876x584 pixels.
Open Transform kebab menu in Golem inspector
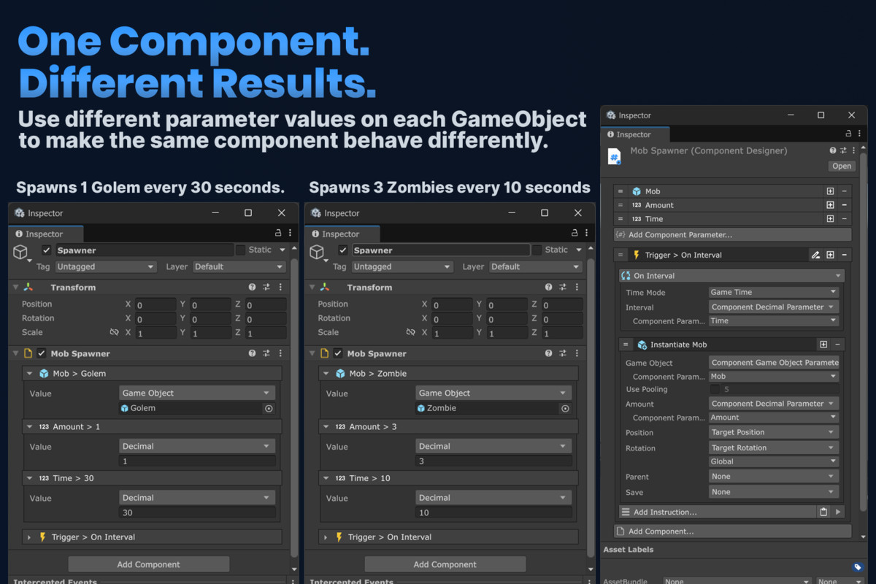coord(279,288)
